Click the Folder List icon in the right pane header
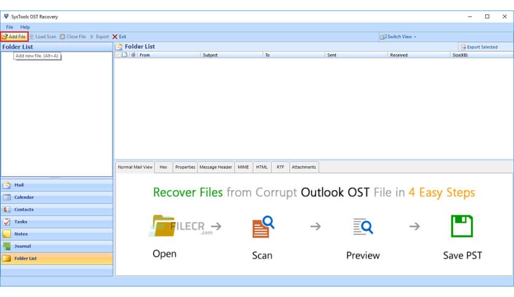The image size is (514, 297). click(119, 47)
